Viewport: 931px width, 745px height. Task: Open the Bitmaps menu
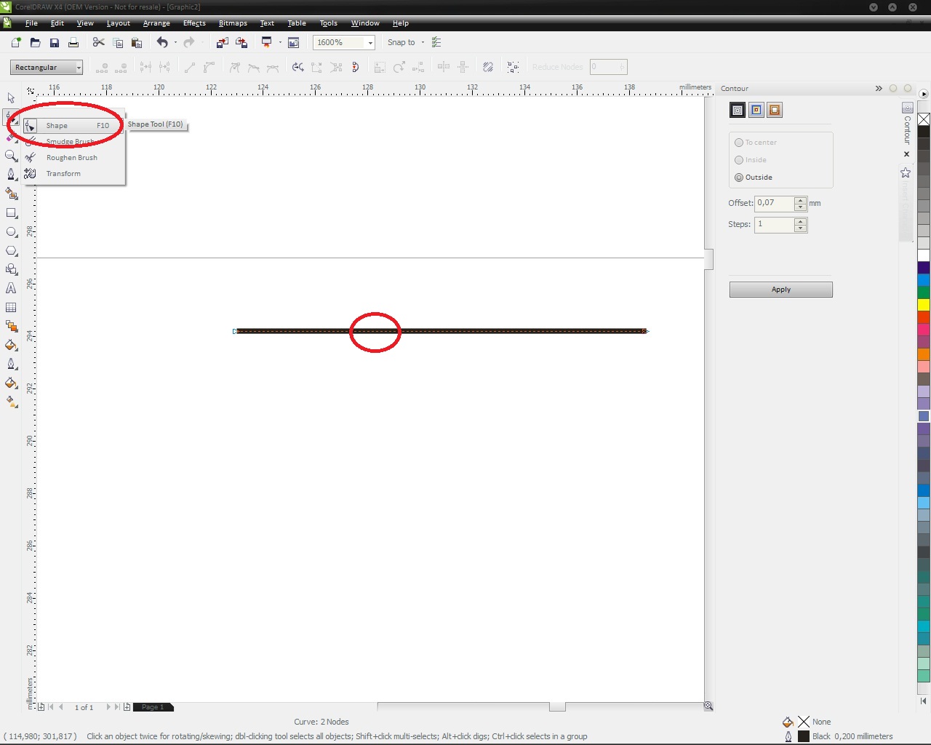click(233, 23)
